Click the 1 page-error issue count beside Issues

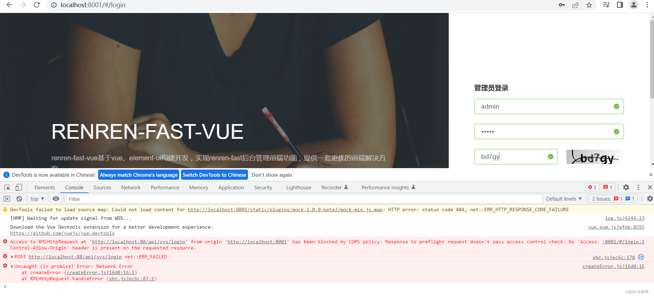point(618,199)
